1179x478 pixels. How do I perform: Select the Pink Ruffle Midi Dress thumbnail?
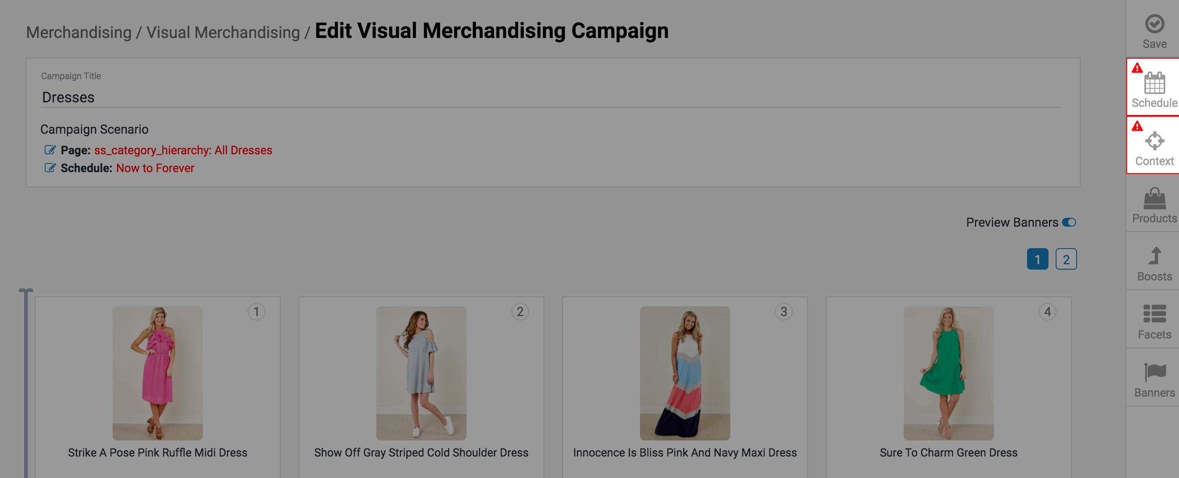pyautogui.click(x=157, y=372)
